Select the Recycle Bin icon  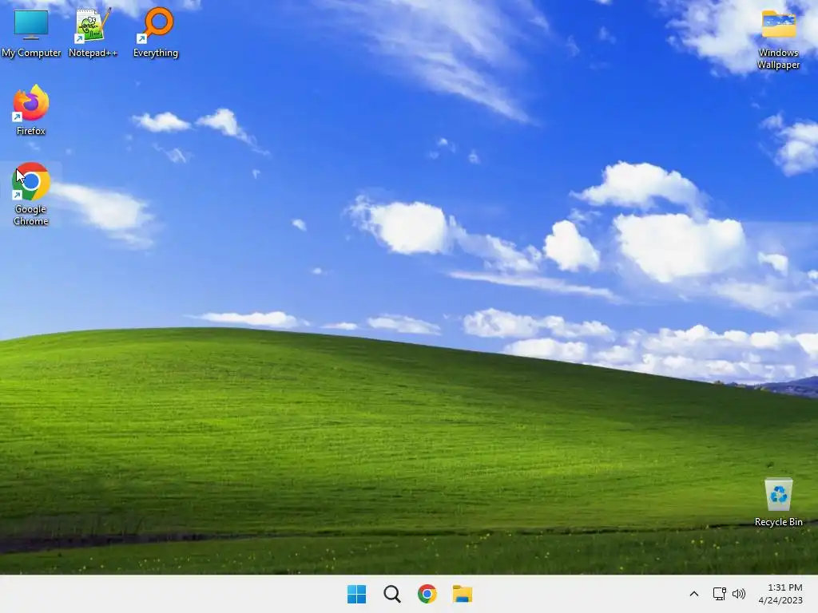[778, 503]
